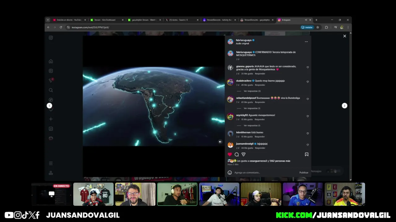This screenshot has width=396, height=222.
Task: Click the address bar with the Instagram URL
Action: tap(183, 27)
